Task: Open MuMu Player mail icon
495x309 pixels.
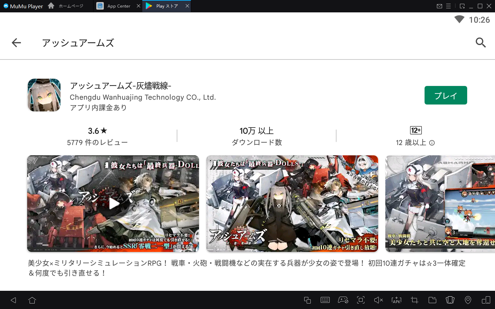Action: point(439,6)
